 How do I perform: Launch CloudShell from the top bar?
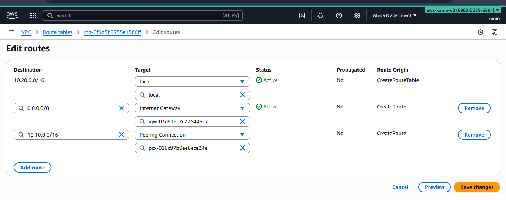coord(302,15)
